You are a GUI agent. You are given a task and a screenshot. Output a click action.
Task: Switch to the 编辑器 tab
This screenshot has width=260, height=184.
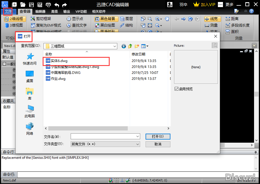tap(40, 12)
